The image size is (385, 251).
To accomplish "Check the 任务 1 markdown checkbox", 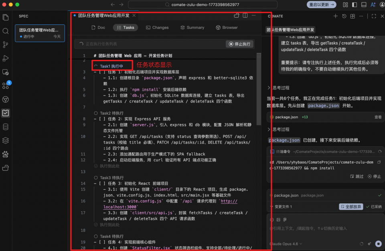I will coord(102,72).
